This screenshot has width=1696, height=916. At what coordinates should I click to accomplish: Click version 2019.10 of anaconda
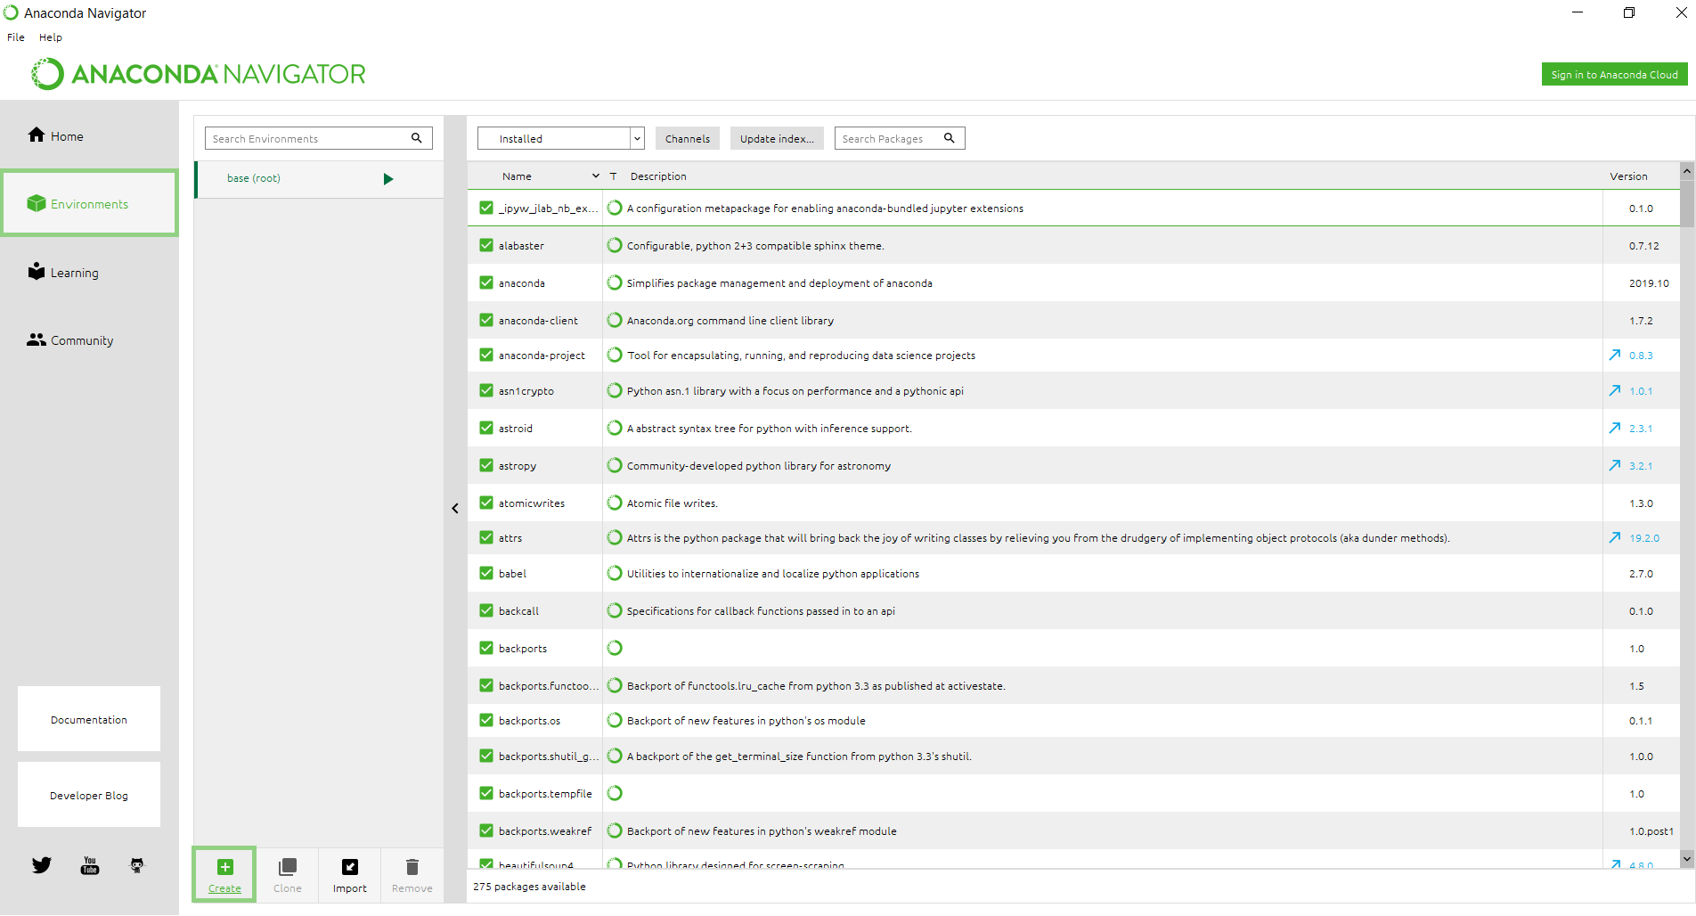tap(1649, 283)
